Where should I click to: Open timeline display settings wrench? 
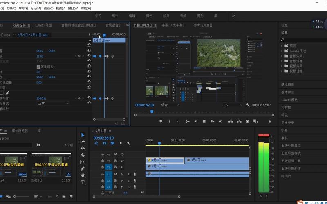(129, 143)
